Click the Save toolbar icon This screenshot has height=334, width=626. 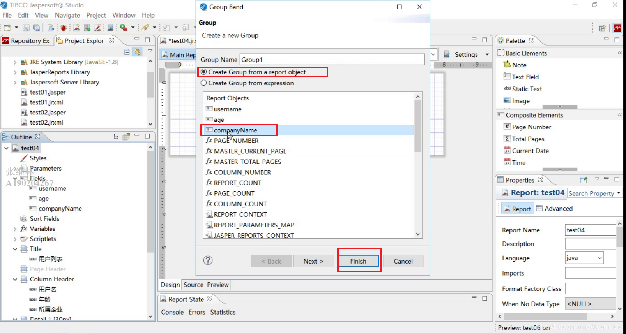click(26, 28)
